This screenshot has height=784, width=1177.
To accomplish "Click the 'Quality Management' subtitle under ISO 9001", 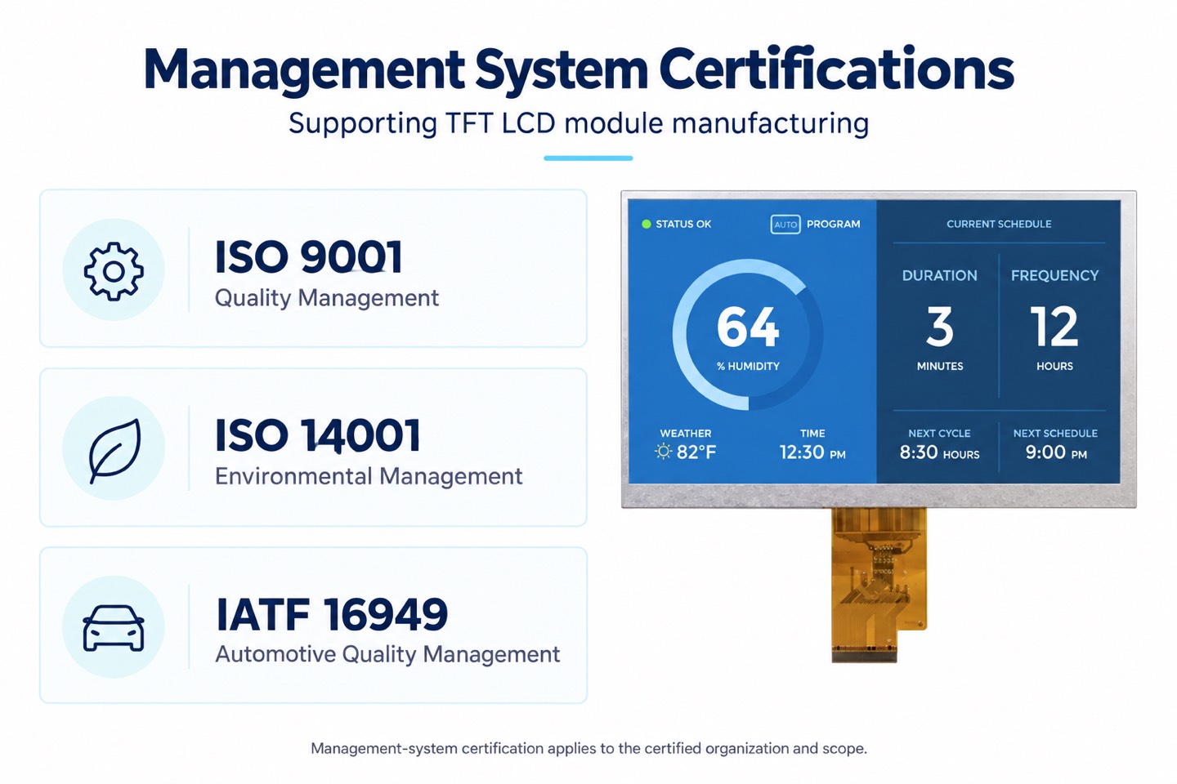I will (327, 298).
